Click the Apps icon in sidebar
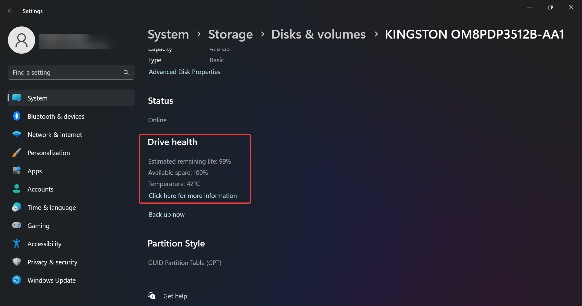This screenshot has height=306, width=582. (17, 171)
